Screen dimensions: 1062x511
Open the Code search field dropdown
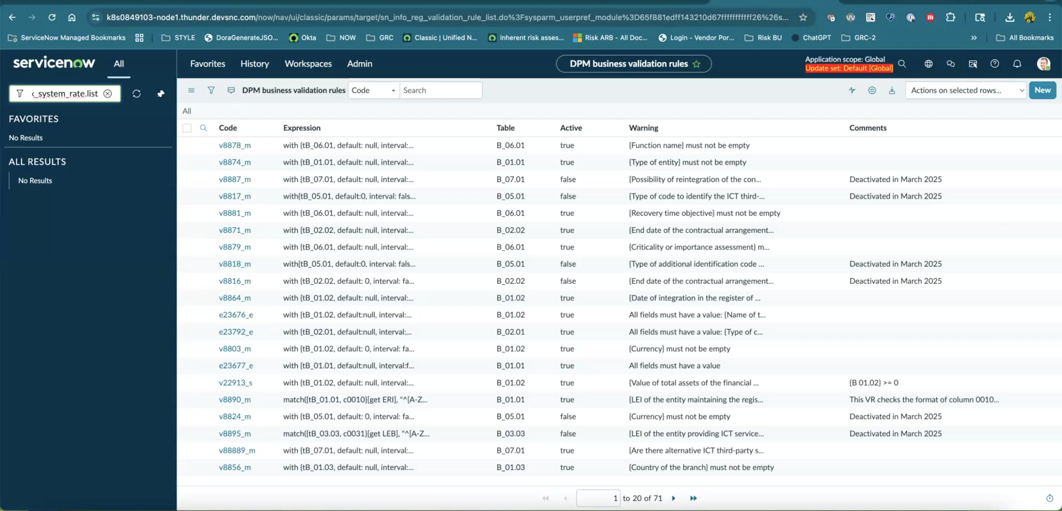pyautogui.click(x=374, y=90)
